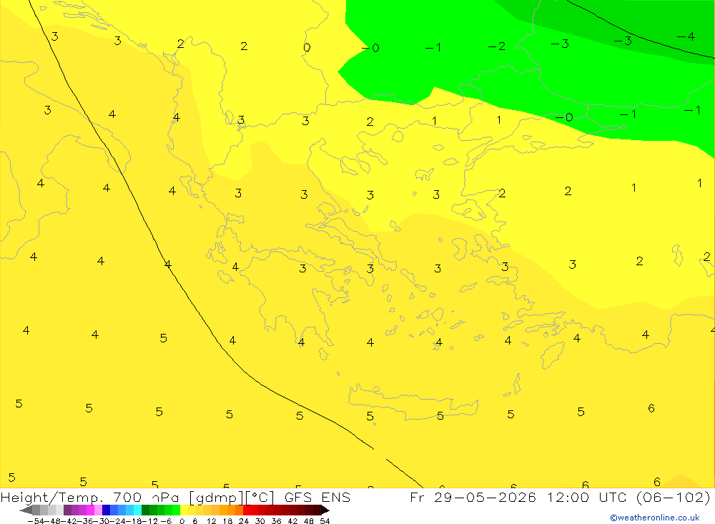Pick the darkest gray swatch in the color scale

tap(36, 510)
